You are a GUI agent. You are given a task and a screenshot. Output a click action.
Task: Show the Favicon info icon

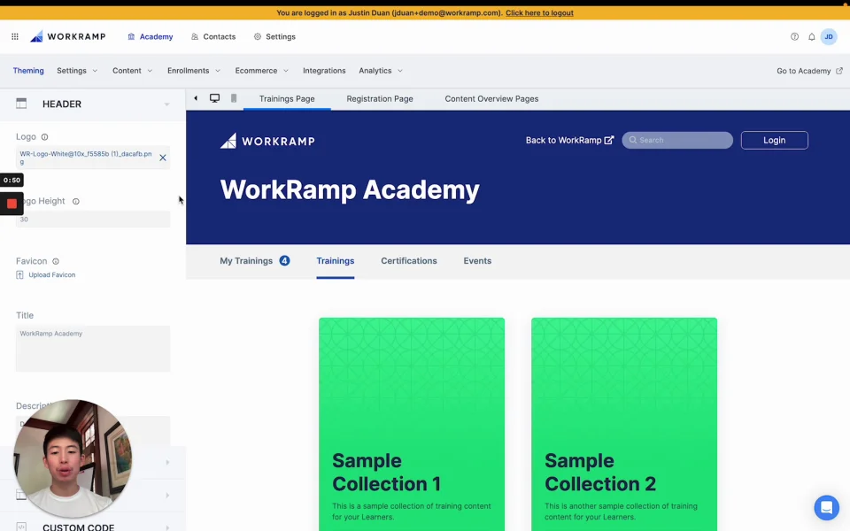[55, 261]
